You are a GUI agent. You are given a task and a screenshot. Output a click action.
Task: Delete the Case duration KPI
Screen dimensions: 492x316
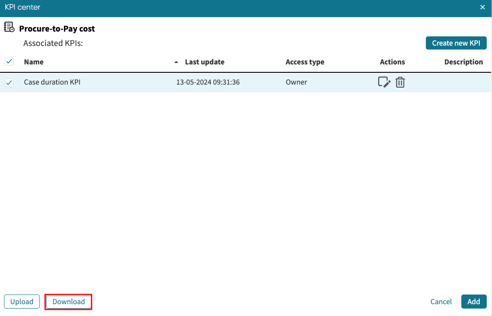pyautogui.click(x=400, y=82)
